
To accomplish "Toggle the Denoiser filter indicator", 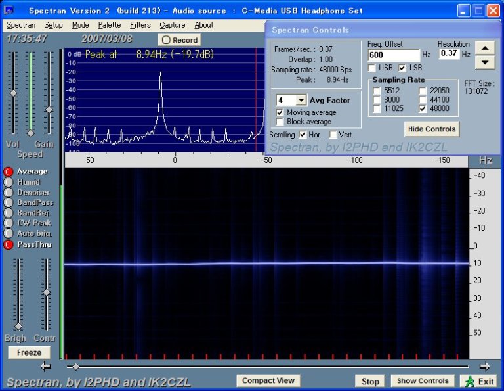I will pyautogui.click(x=9, y=193).
